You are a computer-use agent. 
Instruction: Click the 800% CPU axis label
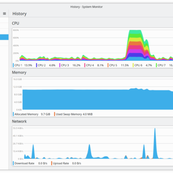click(x=16, y=30)
